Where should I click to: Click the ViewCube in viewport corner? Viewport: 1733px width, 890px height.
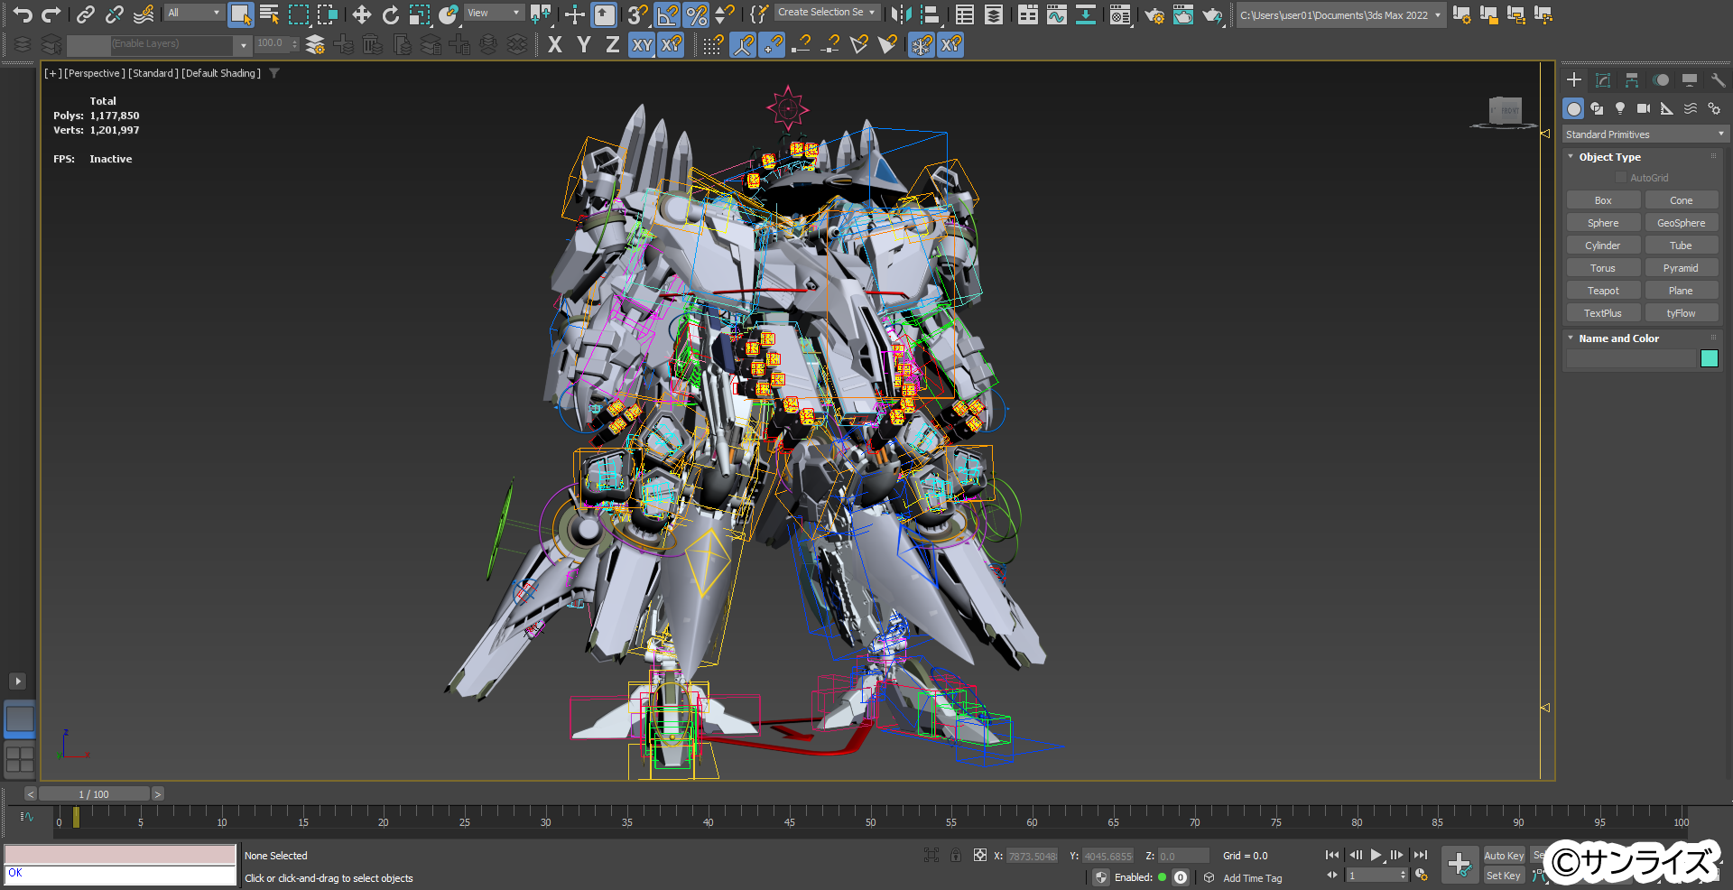point(1505,112)
